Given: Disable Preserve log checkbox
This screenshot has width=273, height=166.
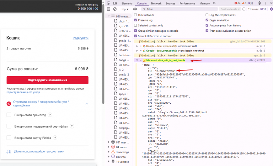Looking at the screenshot, I should [x=135, y=20].
